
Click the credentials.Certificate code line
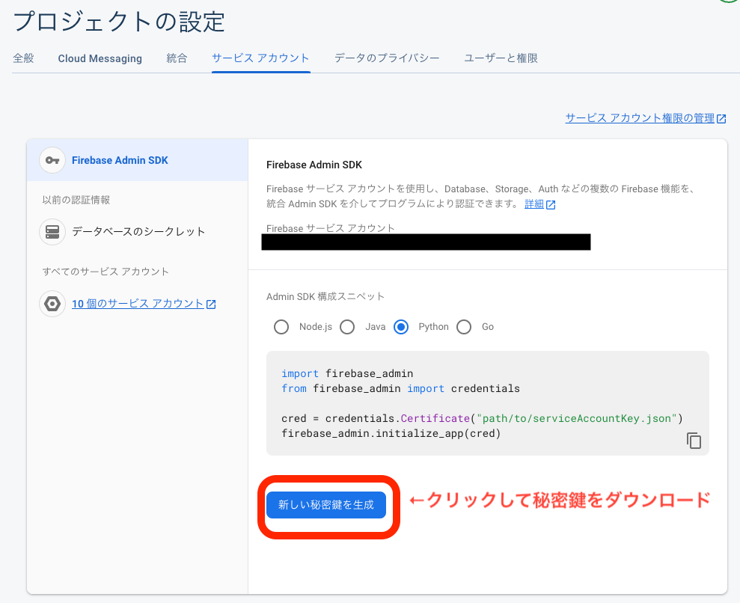click(482, 419)
